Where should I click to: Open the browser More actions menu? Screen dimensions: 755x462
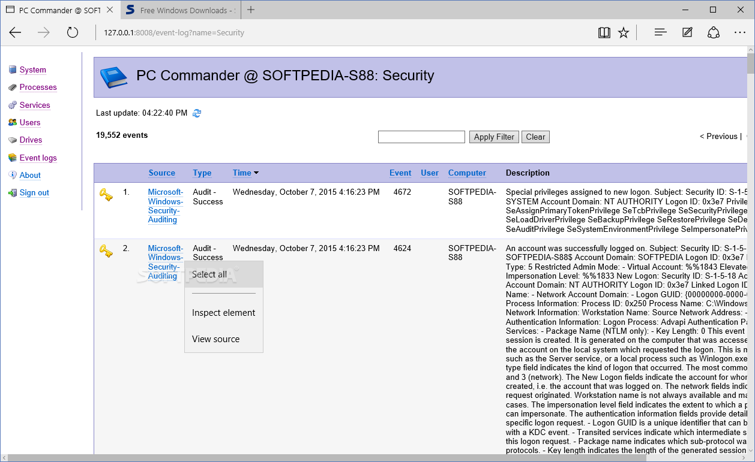tap(740, 32)
